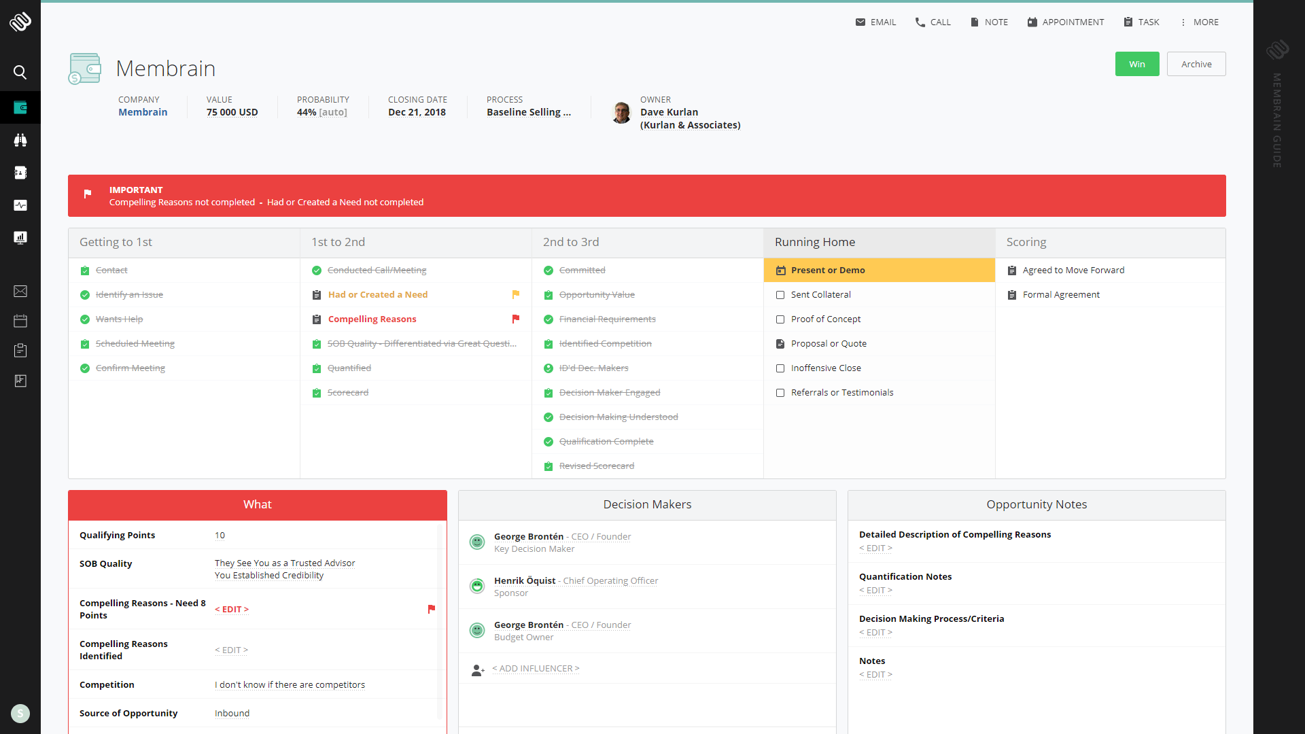Click Win button to mark opportunity won
Image resolution: width=1305 pixels, height=734 pixels.
click(x=1136, y=64)
